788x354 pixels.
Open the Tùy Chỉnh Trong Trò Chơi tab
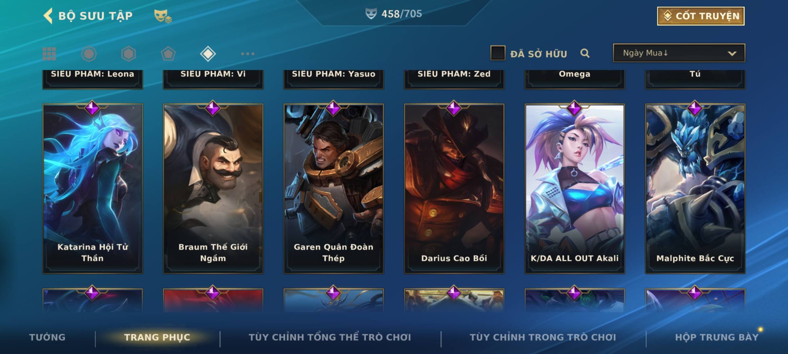(543, 337)
